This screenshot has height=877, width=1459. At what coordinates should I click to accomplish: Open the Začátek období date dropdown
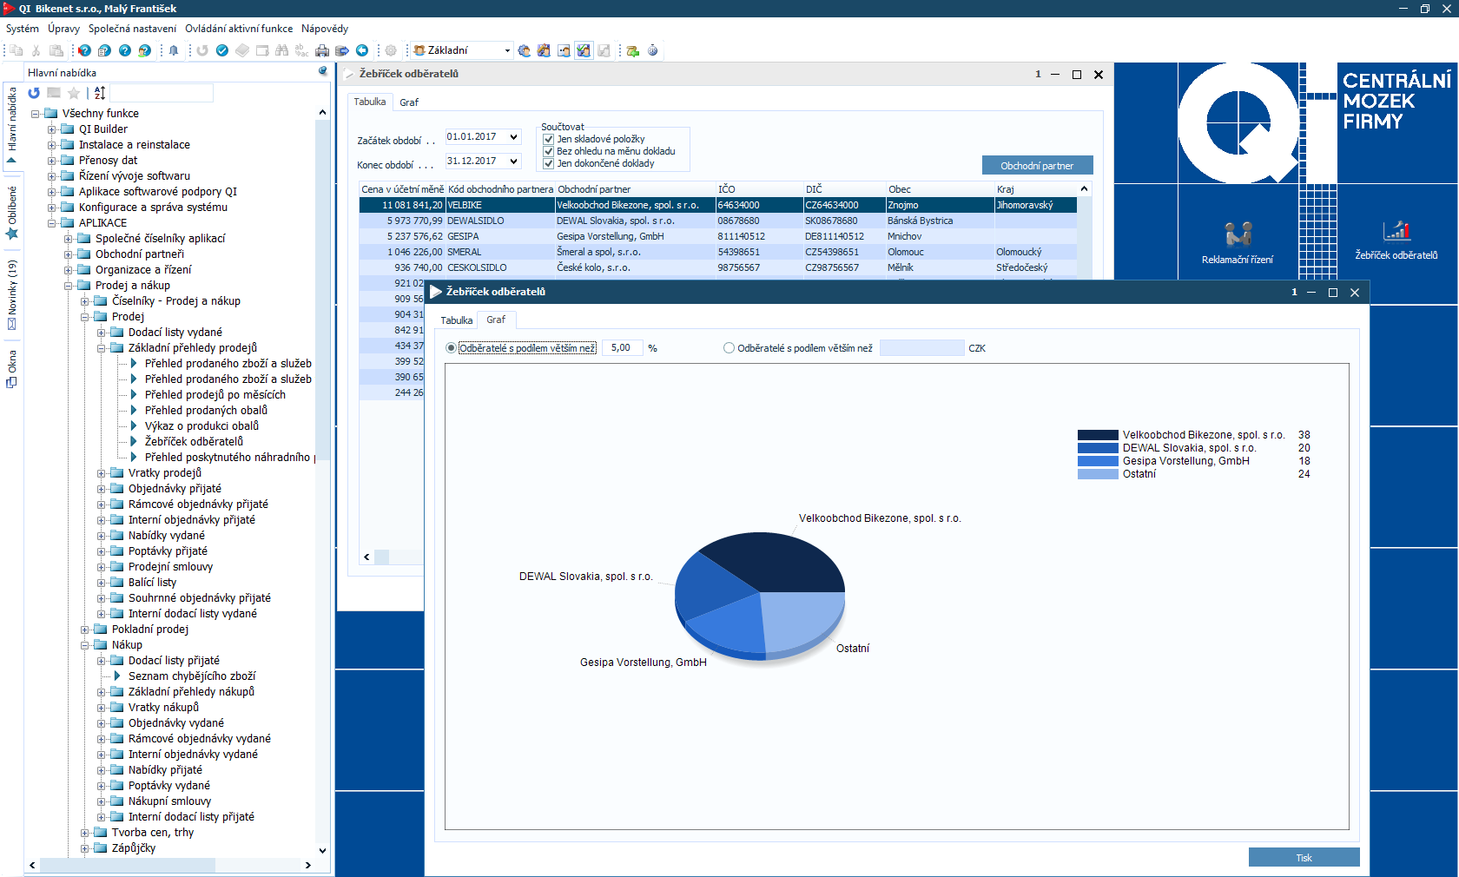(x=513, y=137)
